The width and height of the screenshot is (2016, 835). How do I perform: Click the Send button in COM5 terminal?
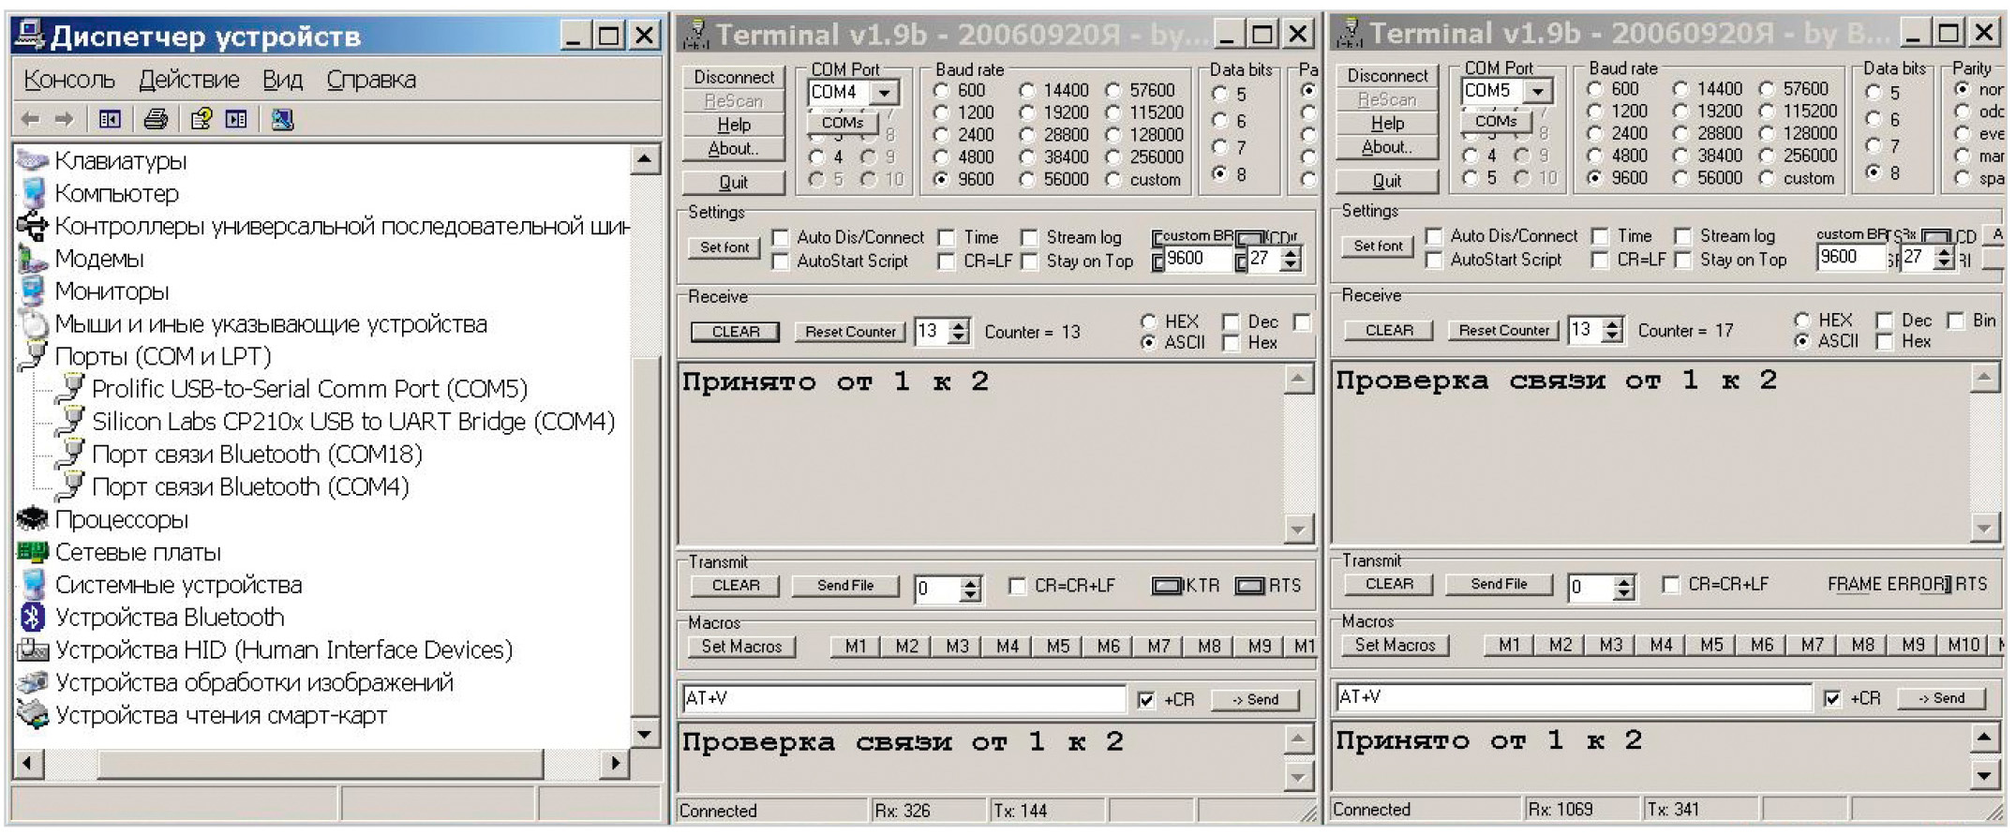(1940, 698)
